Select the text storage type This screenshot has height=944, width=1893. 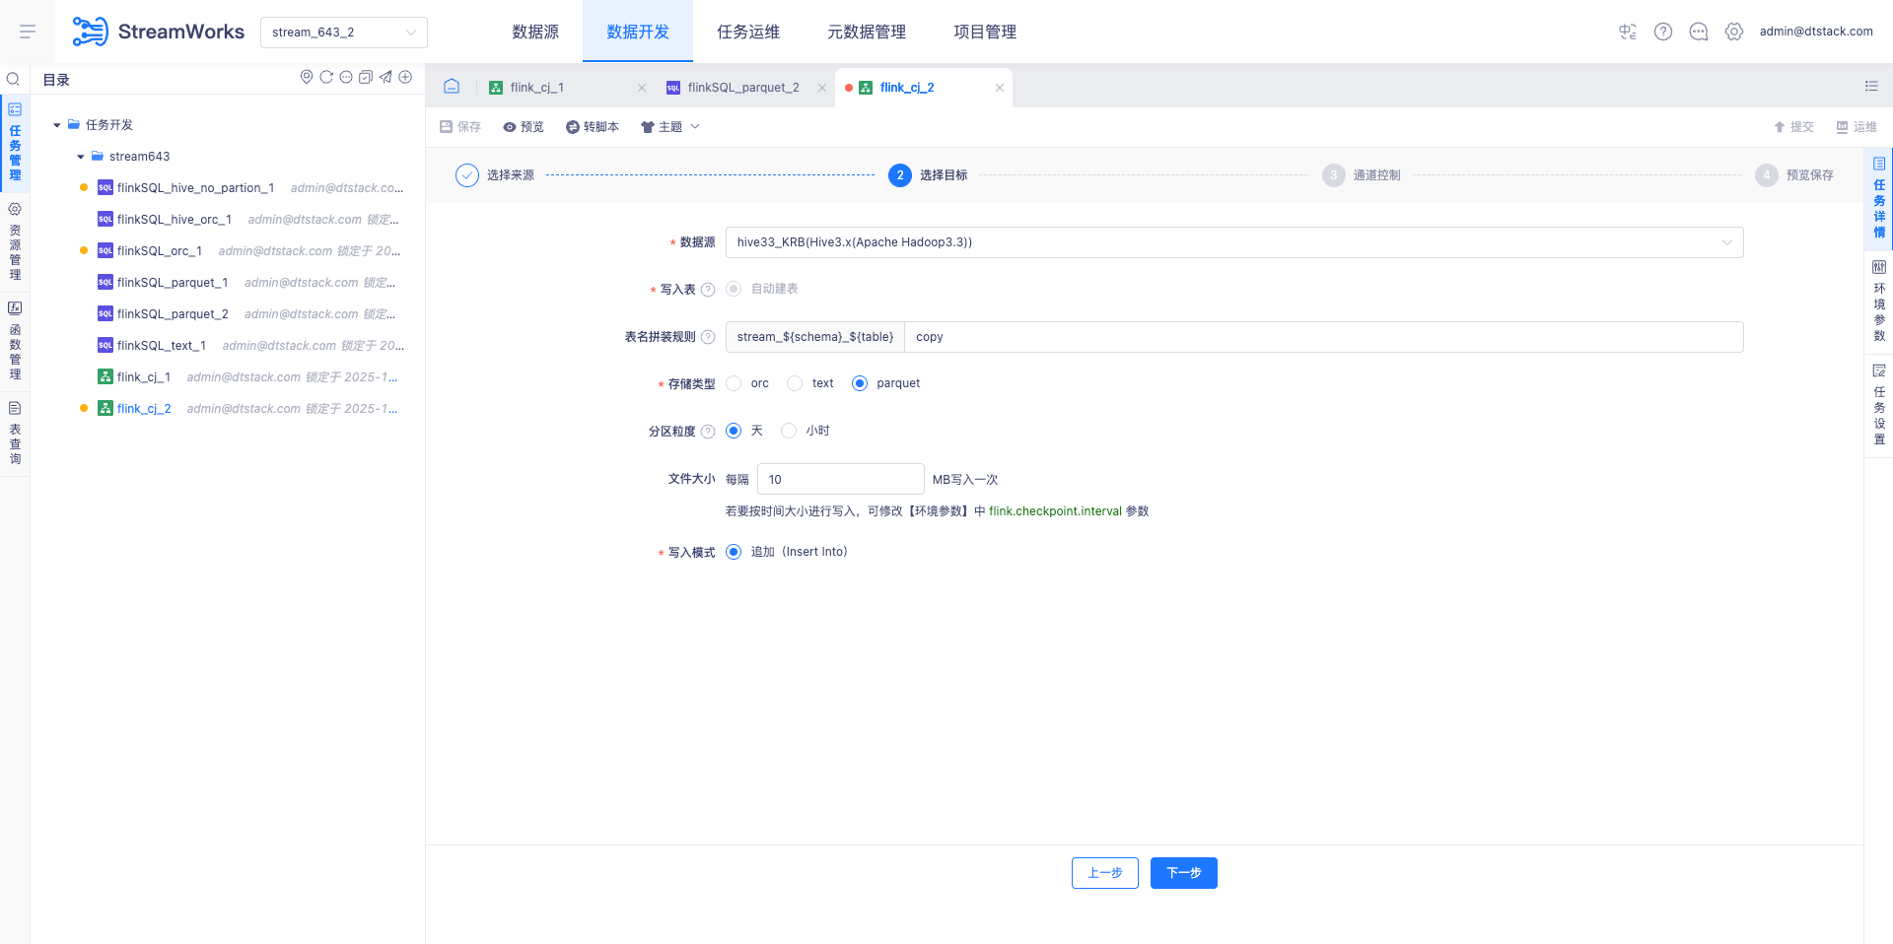point(796,383)
